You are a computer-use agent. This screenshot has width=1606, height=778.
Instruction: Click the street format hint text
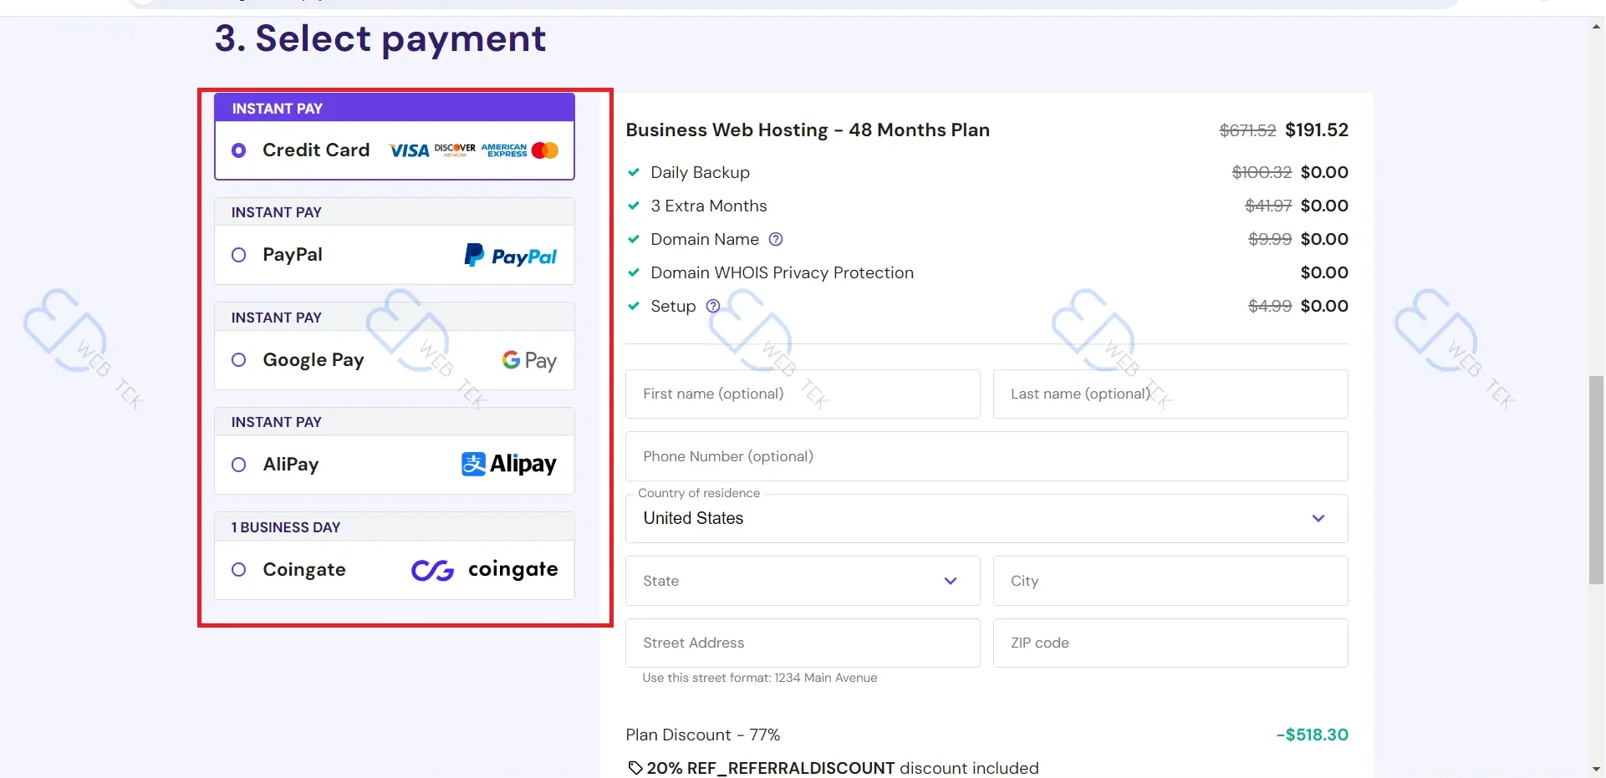[760, 678]
